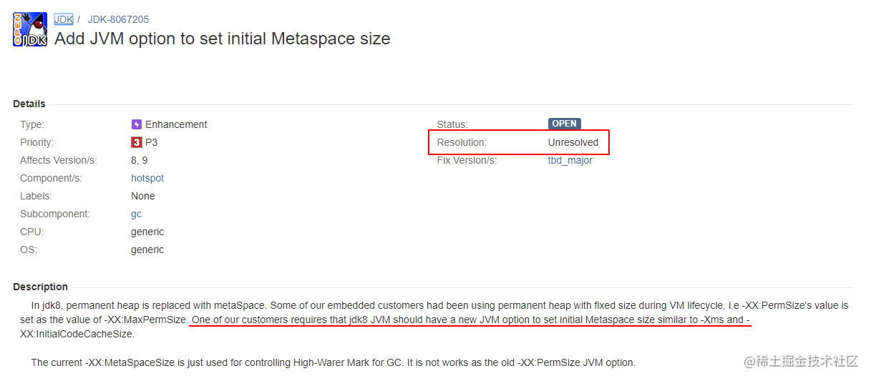Click the OpenJDK project logo
Screen dimensions: 871x381
point(30,29)
